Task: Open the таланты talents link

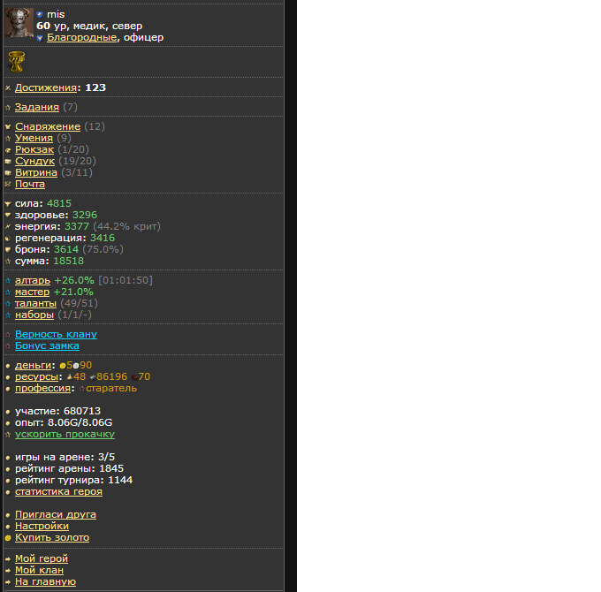Action: 35,303
